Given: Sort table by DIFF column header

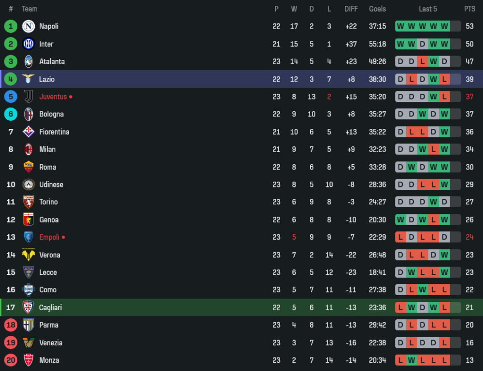Looking at the screenshot, I should (351, 9).
